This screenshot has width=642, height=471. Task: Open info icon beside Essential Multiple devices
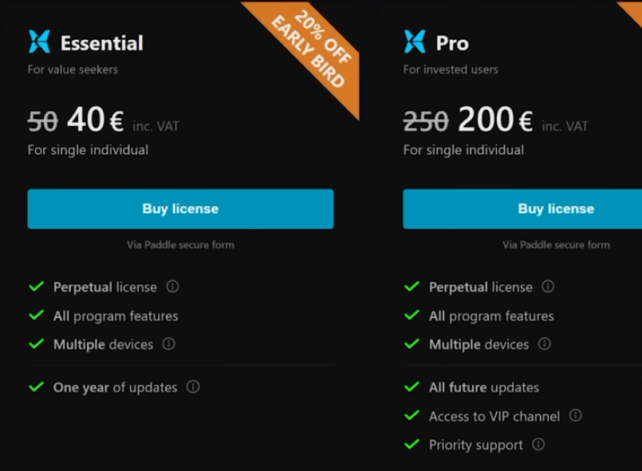168,344
